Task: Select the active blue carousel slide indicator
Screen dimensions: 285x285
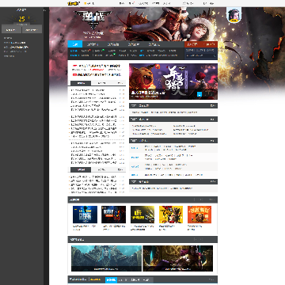Action: pos(199,94)
